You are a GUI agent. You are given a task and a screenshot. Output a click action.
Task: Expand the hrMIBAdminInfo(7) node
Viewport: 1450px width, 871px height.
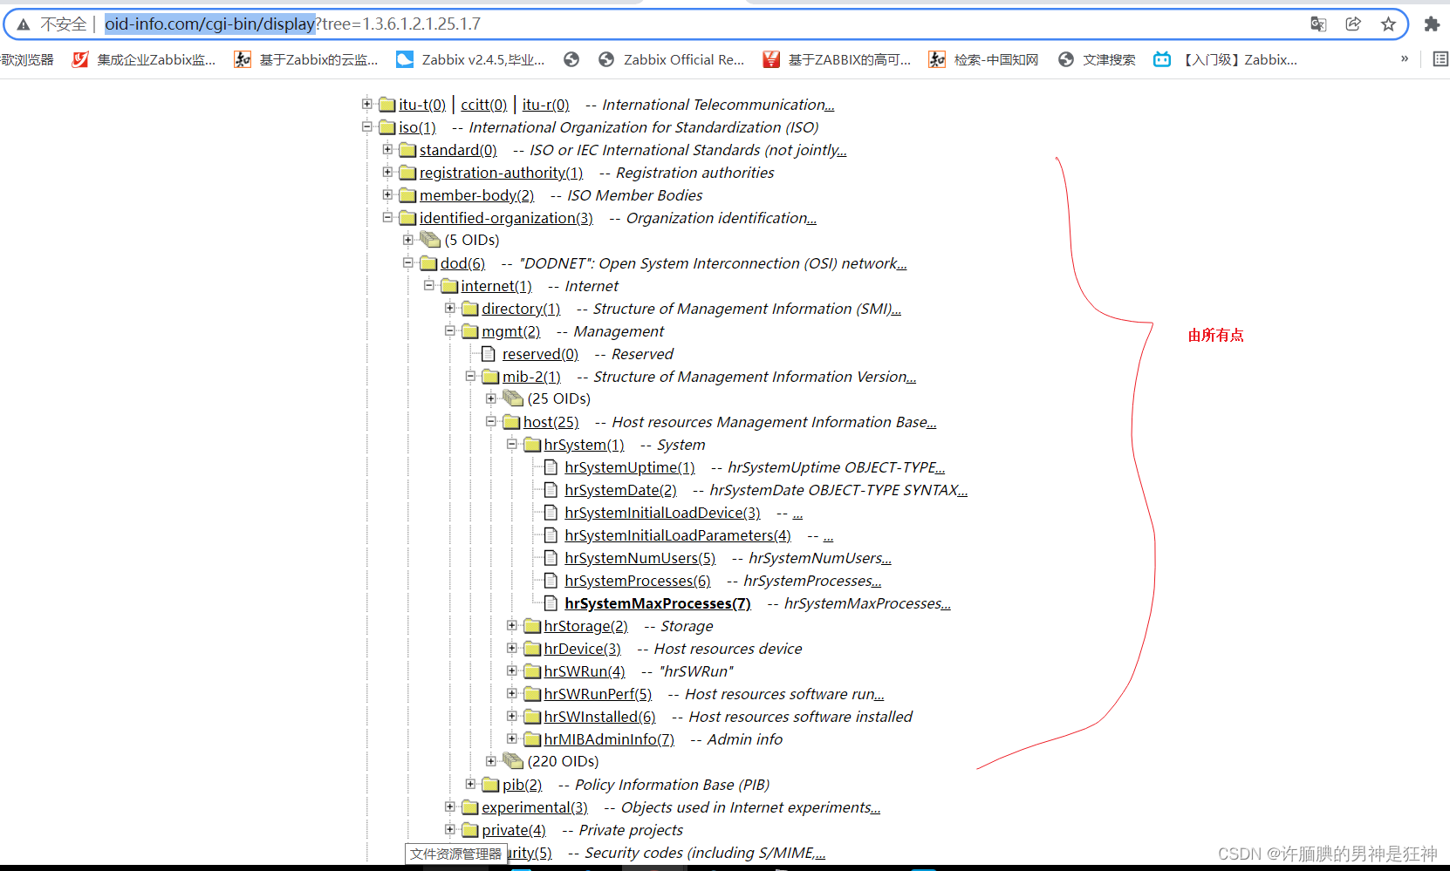[x=512, y=738]
